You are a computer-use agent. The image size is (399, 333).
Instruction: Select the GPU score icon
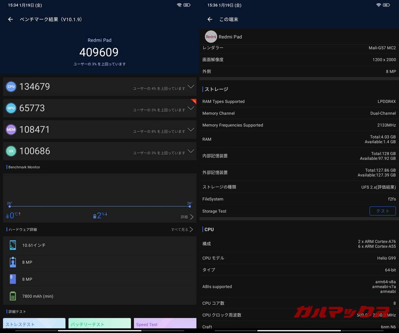pos(11,108)
